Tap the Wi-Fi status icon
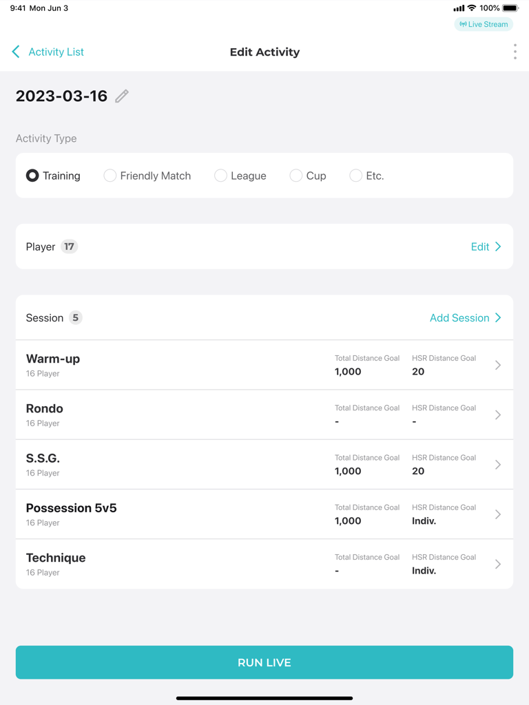This screenshot has width=529, height=705. 472,8
